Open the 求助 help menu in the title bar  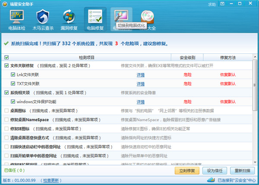click(x=212, y=4)
